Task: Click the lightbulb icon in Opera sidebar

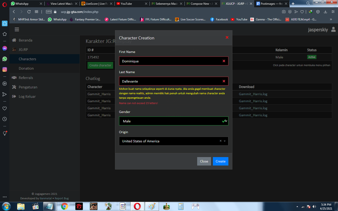Action: pyautogui.click(x=4, y=133)
